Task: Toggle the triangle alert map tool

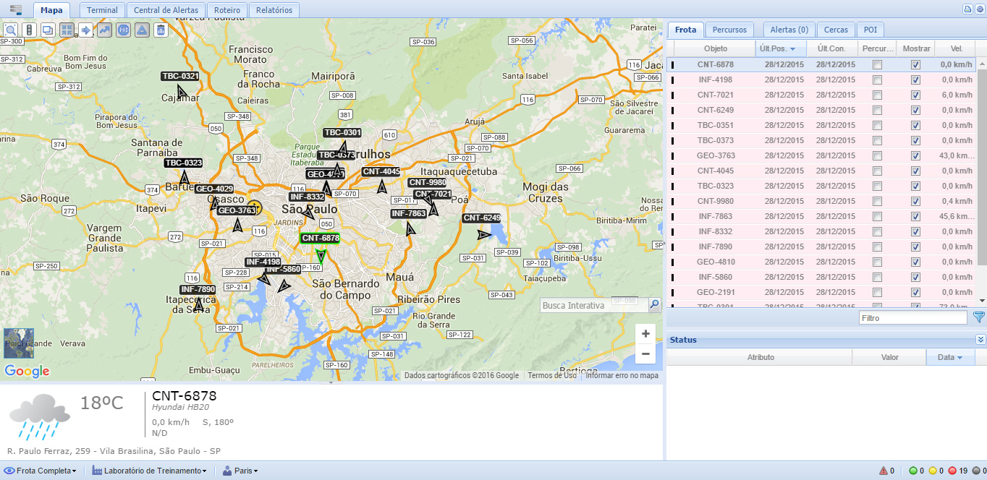Action: coord(143,30)
